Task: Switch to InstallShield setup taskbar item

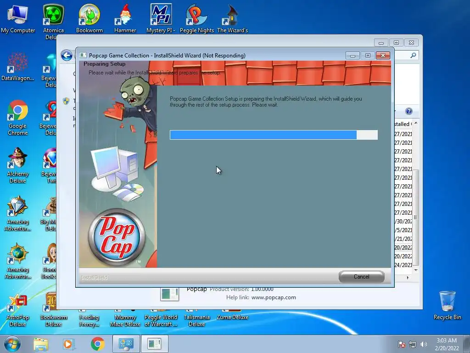Action: (x=155, y=344)
